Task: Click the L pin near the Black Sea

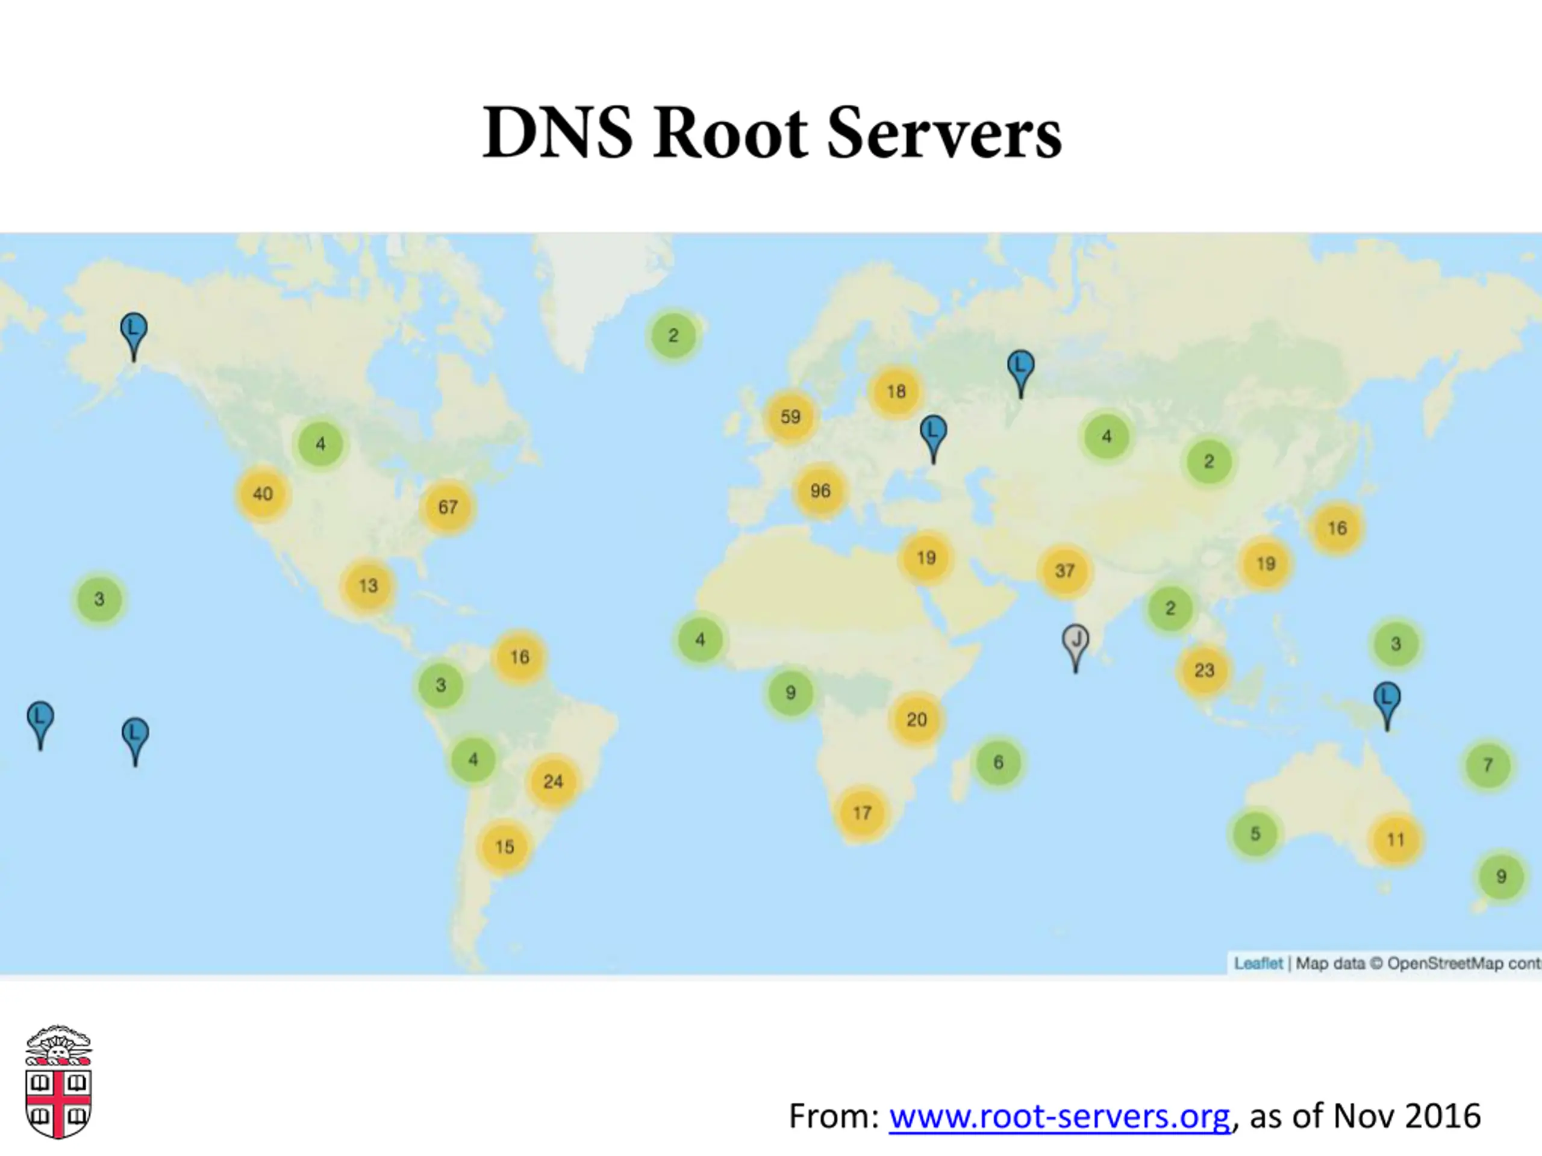Action: pyautogui.click(x=934, y=440)
